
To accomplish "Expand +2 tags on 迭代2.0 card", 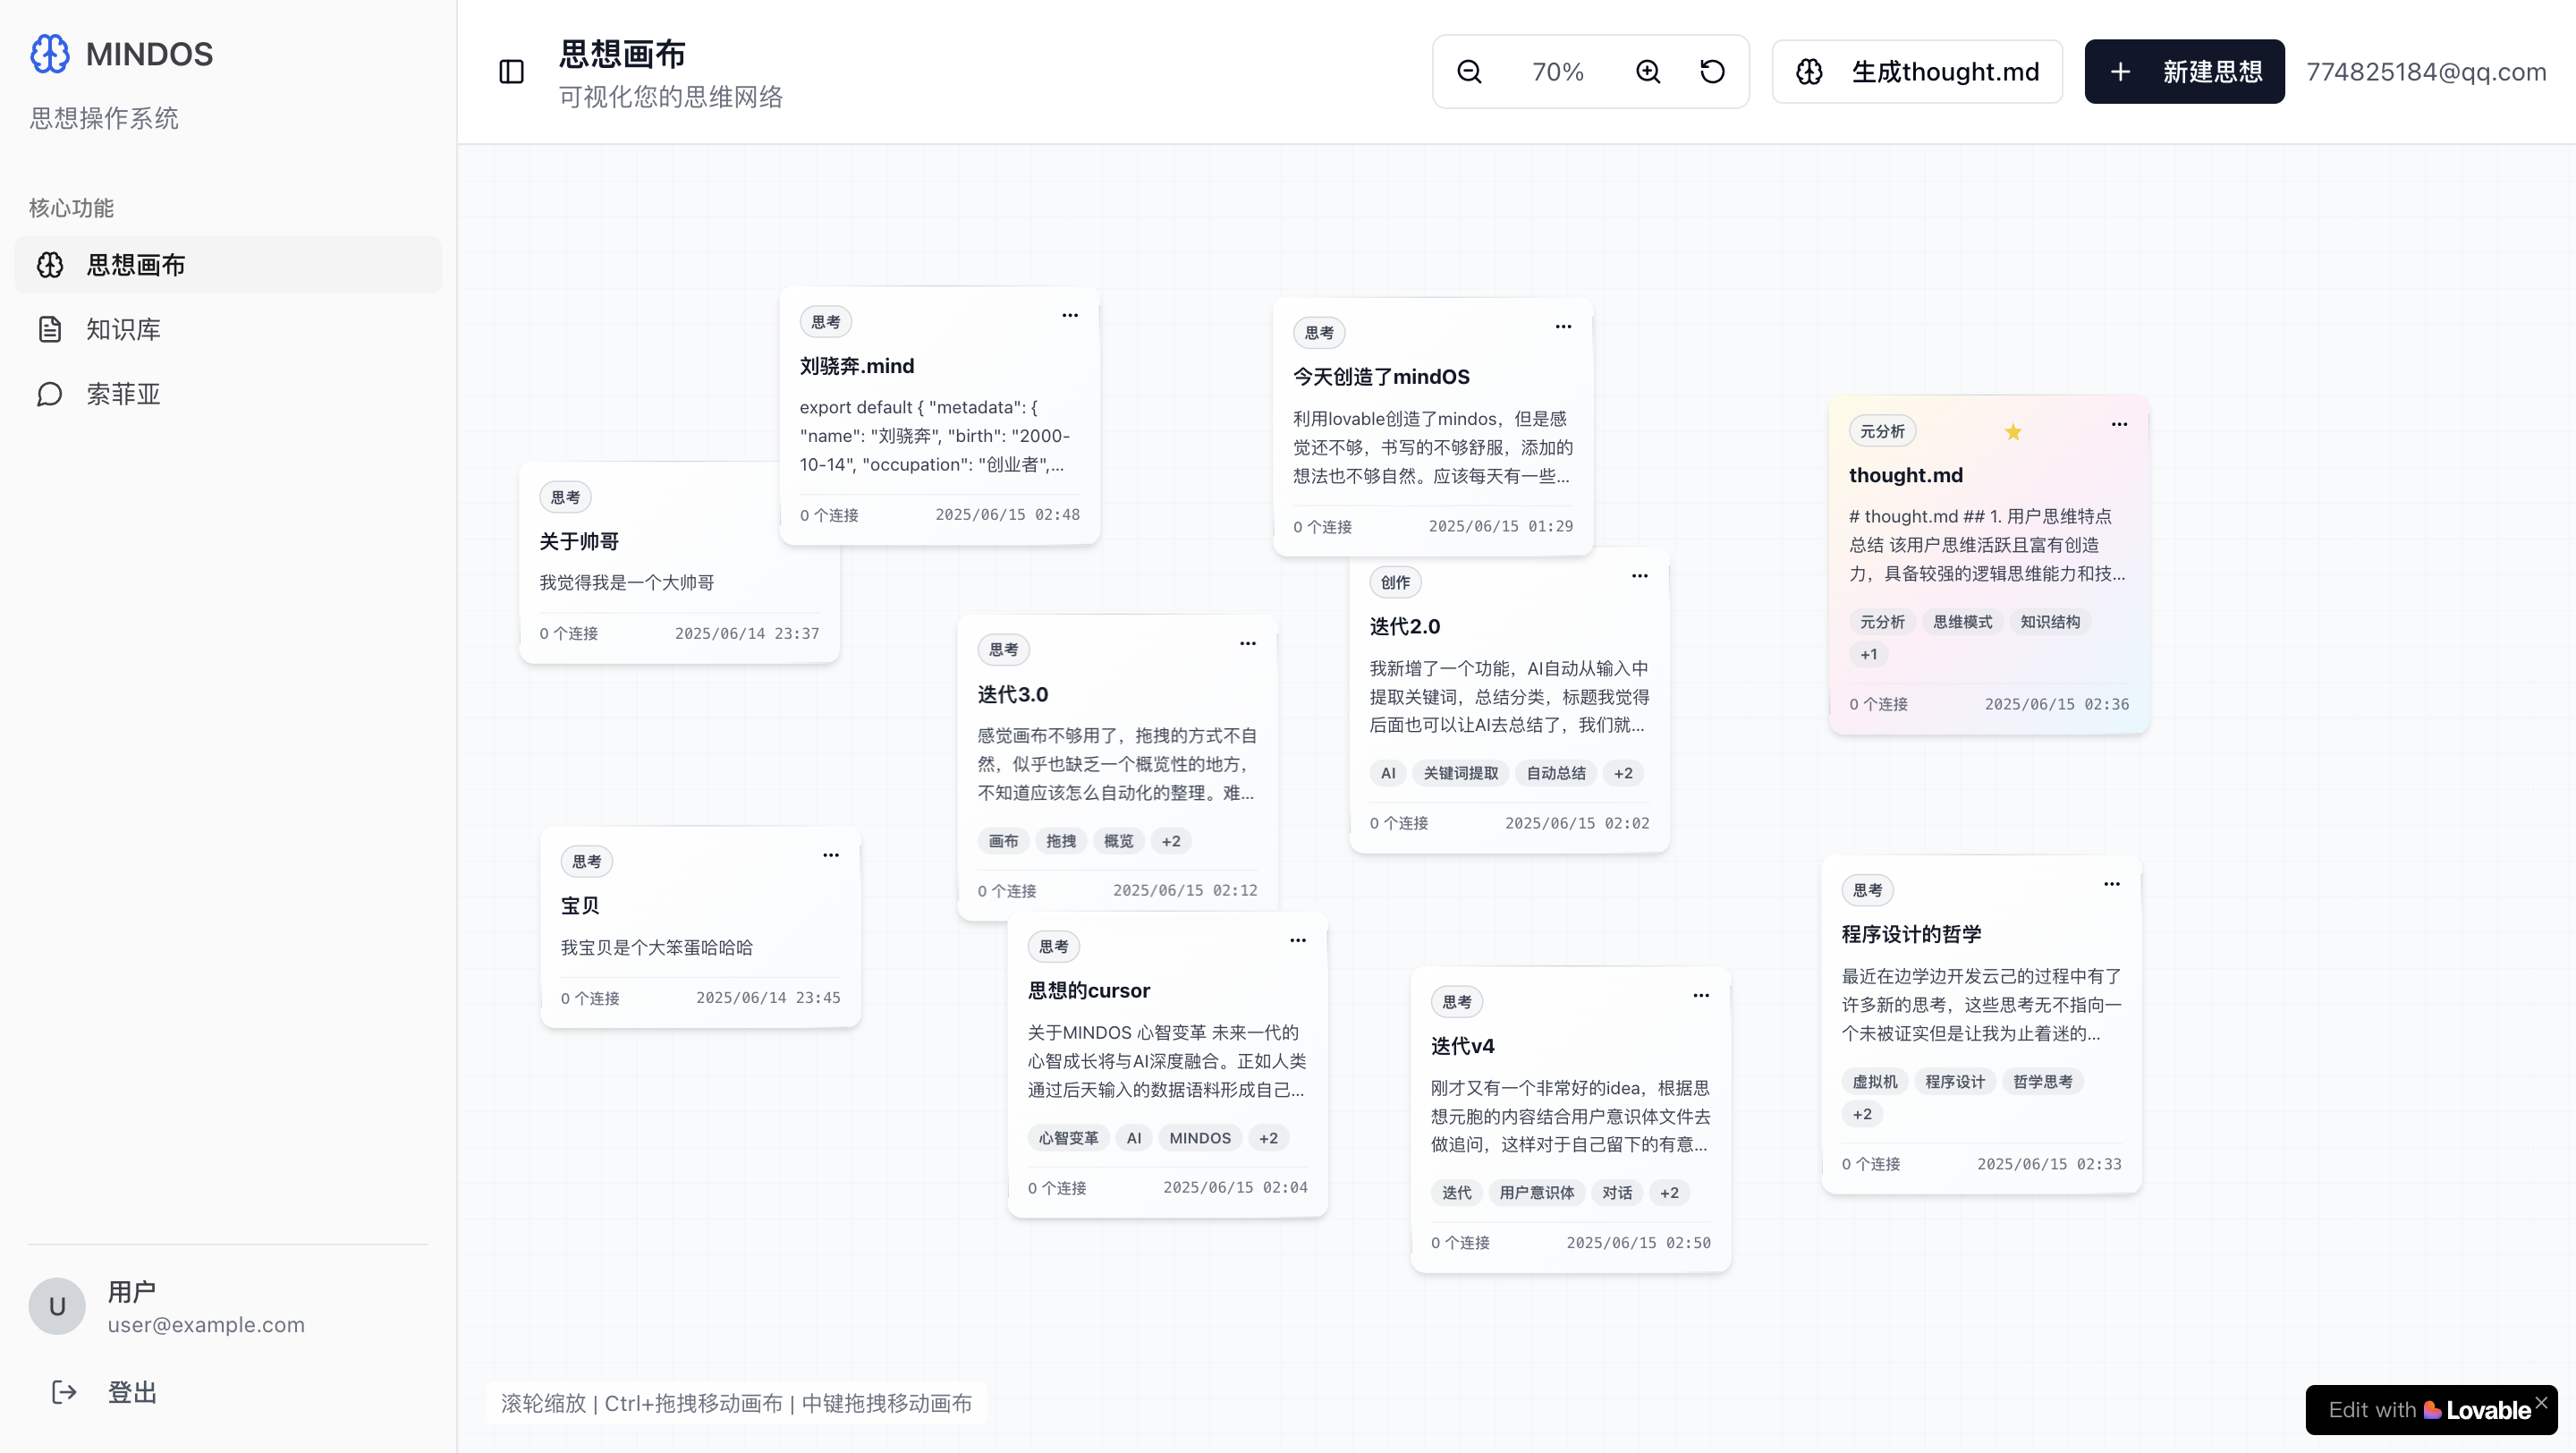I will click(1623, 773).
